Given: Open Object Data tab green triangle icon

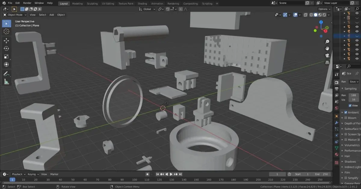Looking at the screenshot, I should click(x=337, y=148).
